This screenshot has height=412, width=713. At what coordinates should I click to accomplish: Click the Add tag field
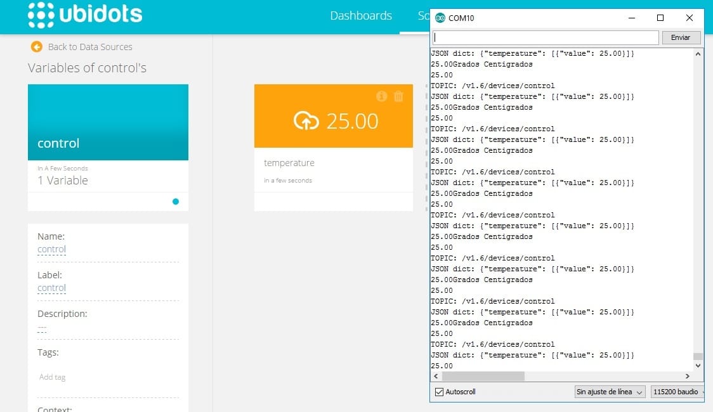click(108, 377)
